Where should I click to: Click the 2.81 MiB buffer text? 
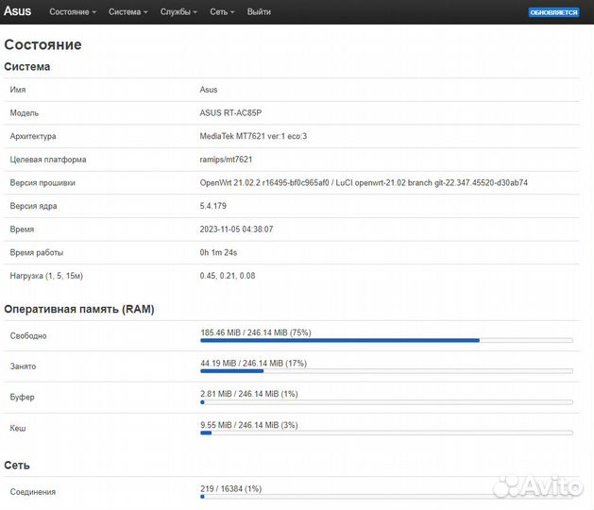tap(249, 394)
